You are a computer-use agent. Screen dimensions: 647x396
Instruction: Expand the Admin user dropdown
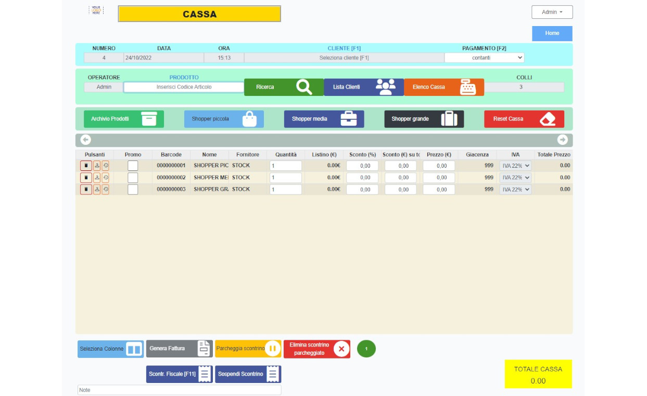pos(552,12)
